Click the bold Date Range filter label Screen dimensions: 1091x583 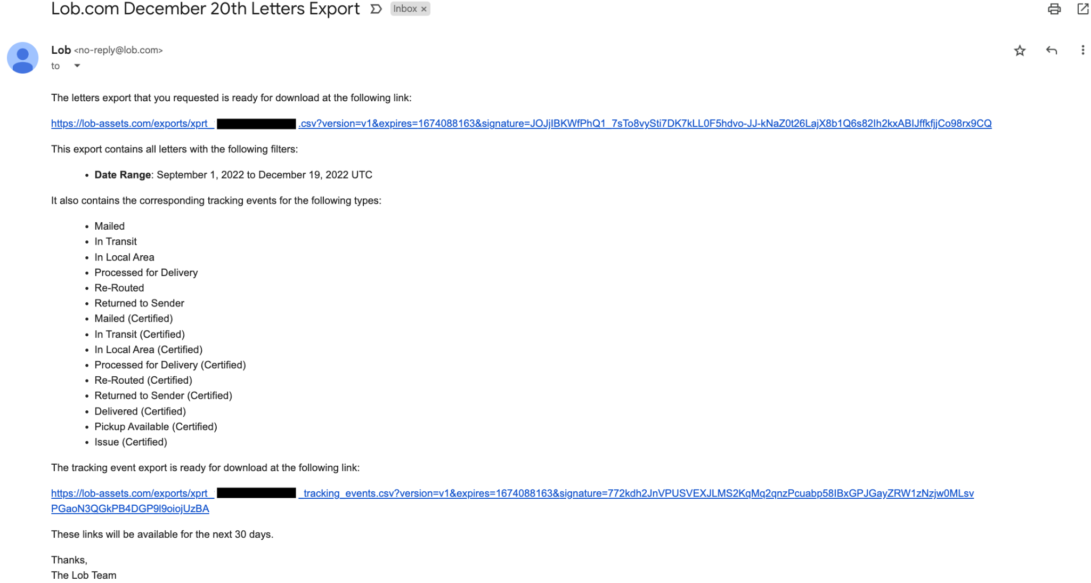pos(123,175)
